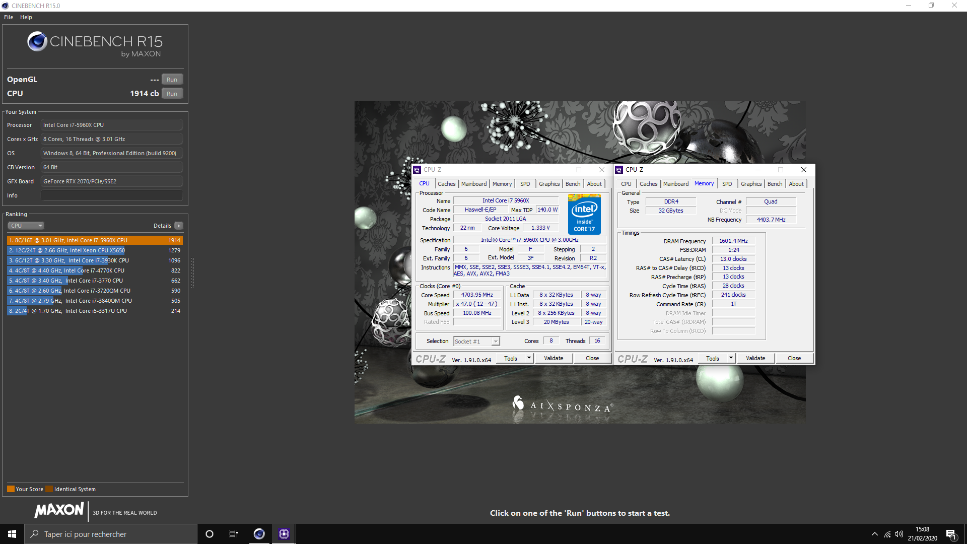
Task: Switch to Mainboard tab in right CPU-Z window
Action: (676, 184)
